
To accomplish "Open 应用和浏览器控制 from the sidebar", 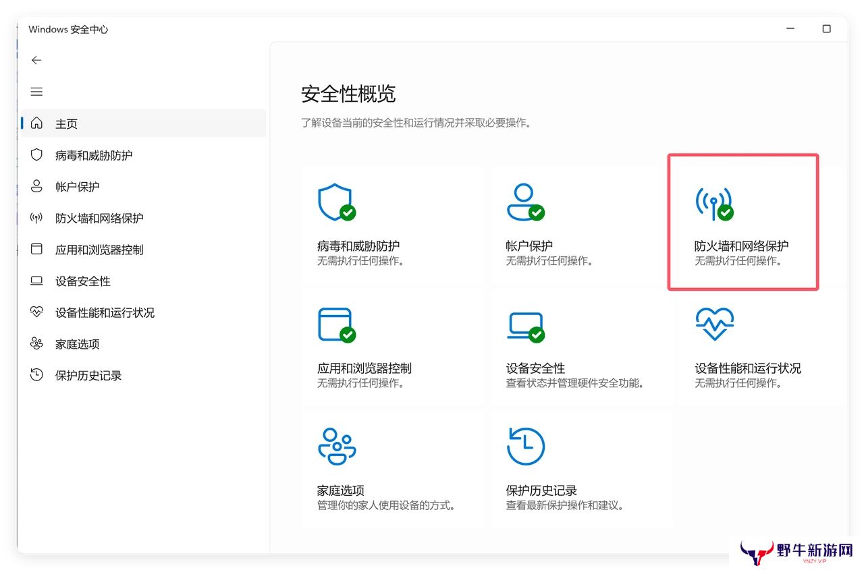I will pos(144,250).
